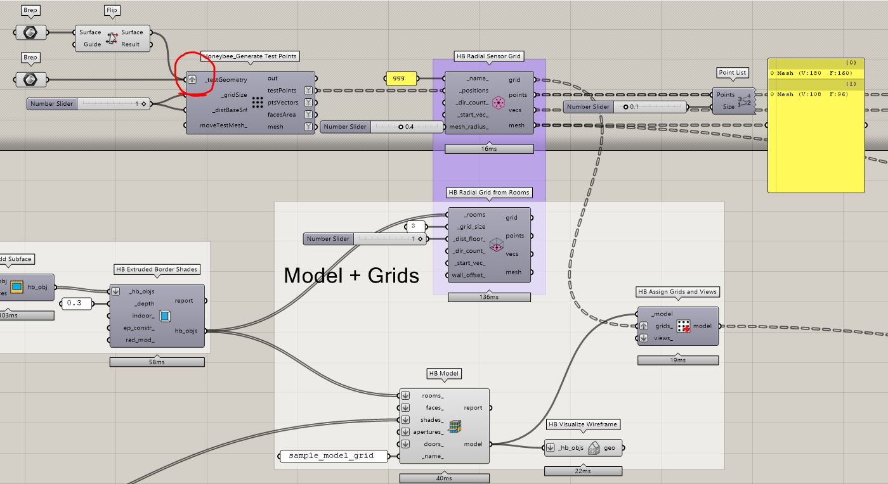The width and height of the screenshot is (888, 484).
Task: Click the 'moveTestMesh_' input label
Action: pyautogui.click(x=223, y=125)
